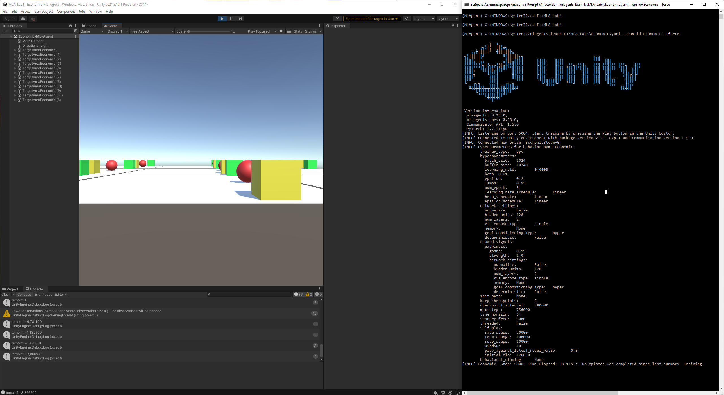Click the cloud collaborate icon near Sign in
This screenshot has height=395, width=724.
(23, 18)
